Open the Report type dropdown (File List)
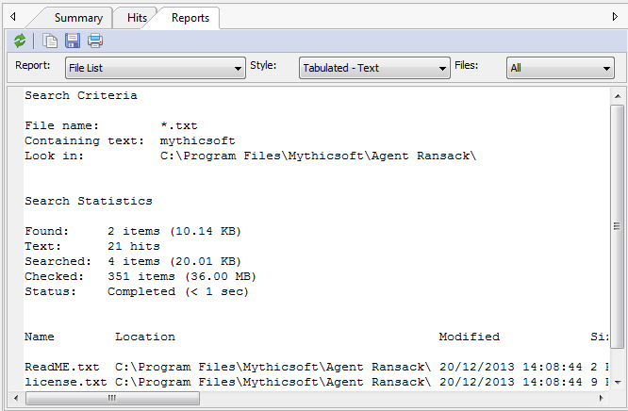 [x=156, y=68]
